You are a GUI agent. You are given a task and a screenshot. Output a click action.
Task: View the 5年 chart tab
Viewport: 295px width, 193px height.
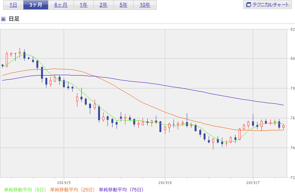[x=123, y=5]
